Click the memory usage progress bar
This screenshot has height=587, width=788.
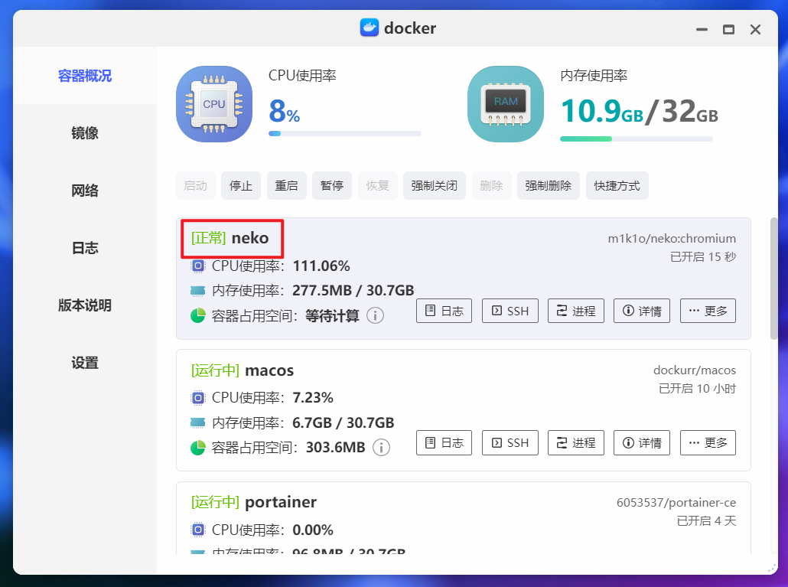[637, 139]
